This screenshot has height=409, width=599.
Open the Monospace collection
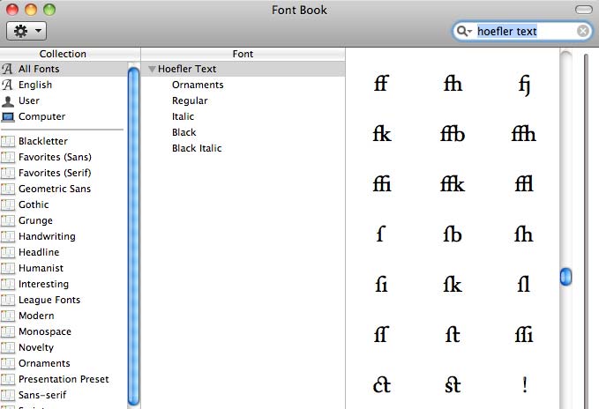[x=64, y=331]
